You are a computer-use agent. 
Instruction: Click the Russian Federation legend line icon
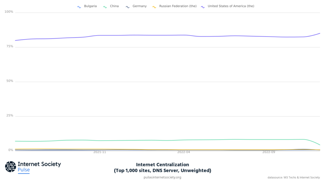point(154,6)
